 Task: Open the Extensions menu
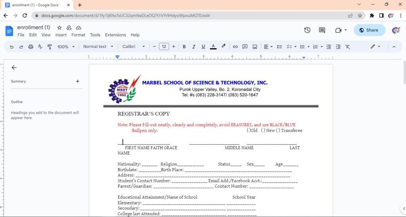point(115,35)
